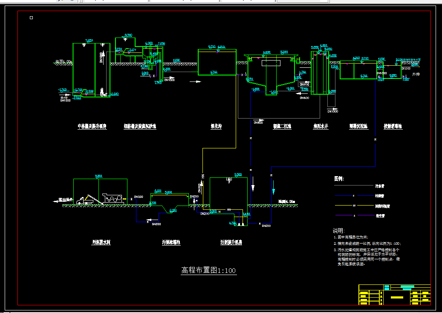Image resolution: width=442 pixels, height=313 pixels.
Task: Click the 9.500 elevation on sludge pump house
Action: (238, 174)
